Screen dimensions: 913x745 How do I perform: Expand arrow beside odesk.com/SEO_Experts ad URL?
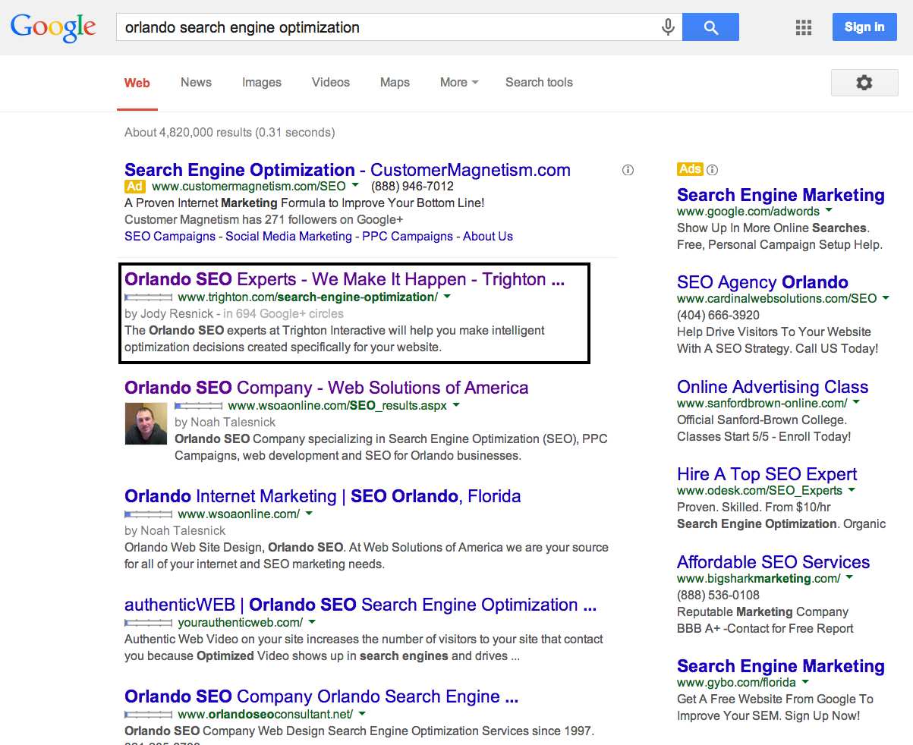point(852,490)
